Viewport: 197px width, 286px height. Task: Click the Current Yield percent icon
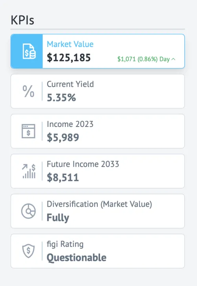pos(28,91)
